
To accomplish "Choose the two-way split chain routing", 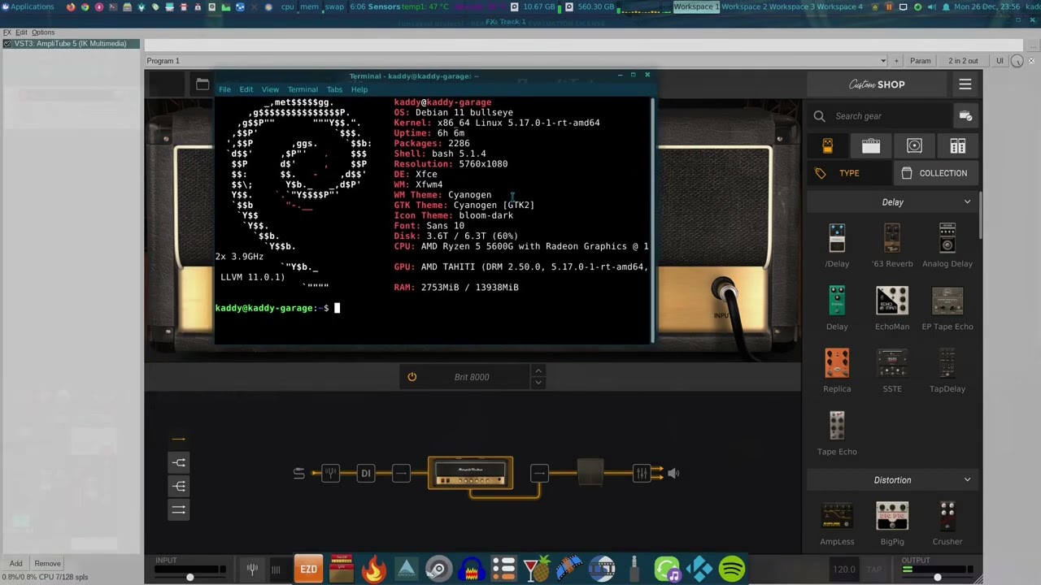I will click(178, 462).
